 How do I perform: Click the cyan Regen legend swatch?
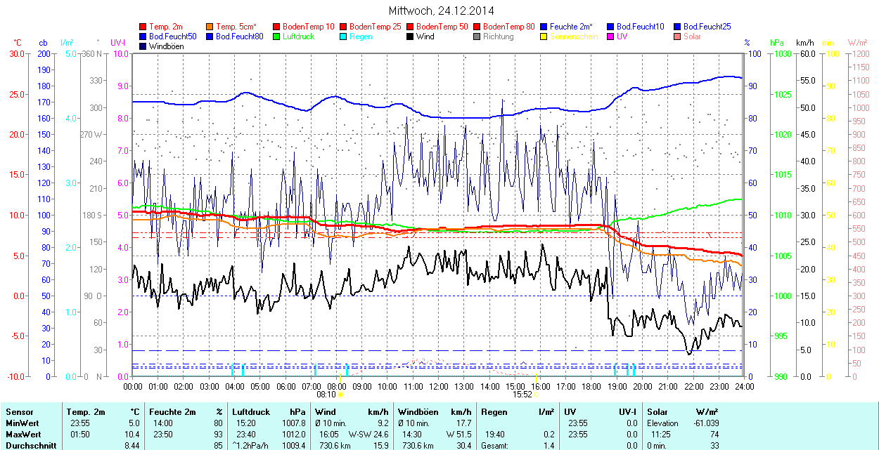(x=344, y=37)
